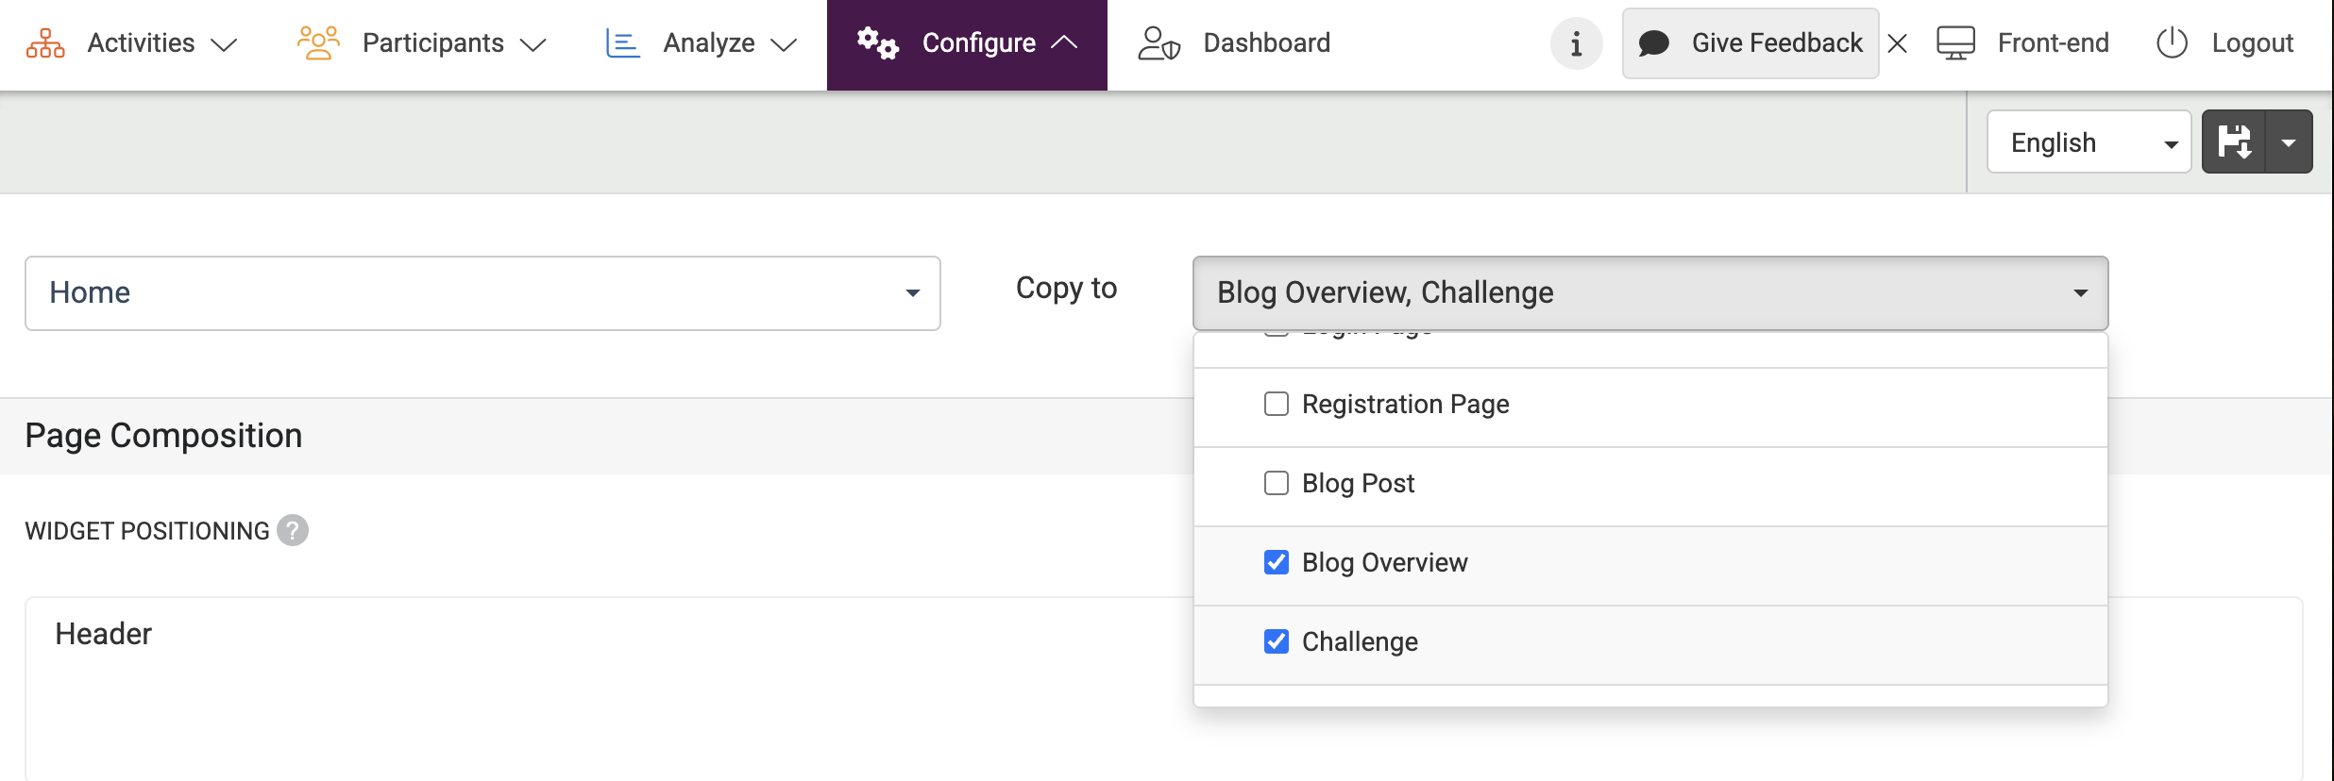Expand the save options arrow

2289,142
